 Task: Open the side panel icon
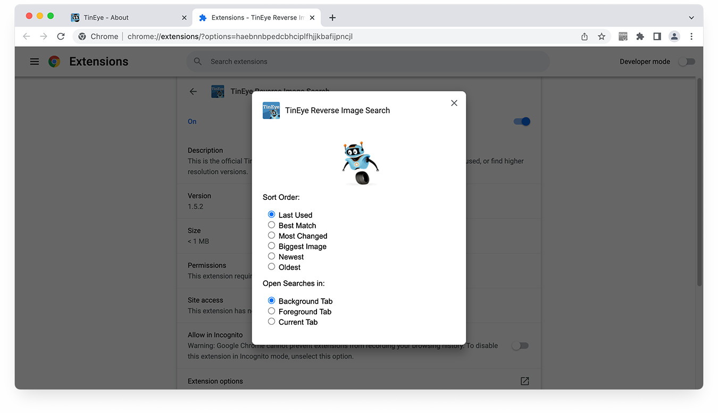(657, 36)
